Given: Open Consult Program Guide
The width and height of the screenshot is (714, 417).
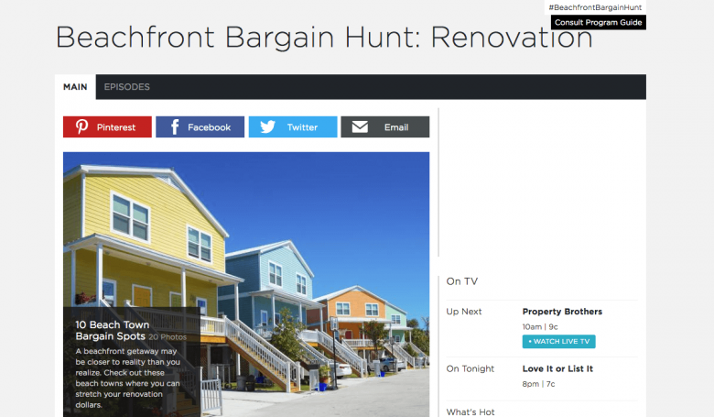Looking at the screenshot, I should point(599,22).
